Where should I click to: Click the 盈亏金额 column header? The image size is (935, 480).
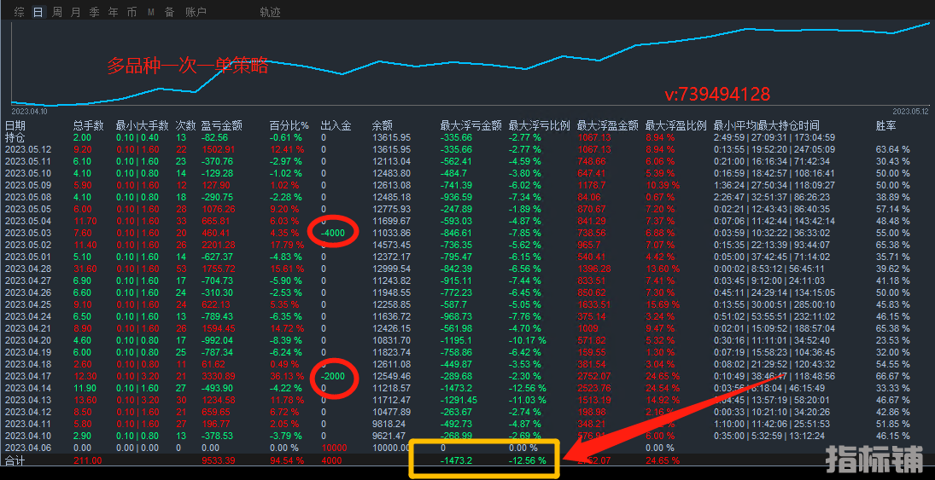[221, 125]
